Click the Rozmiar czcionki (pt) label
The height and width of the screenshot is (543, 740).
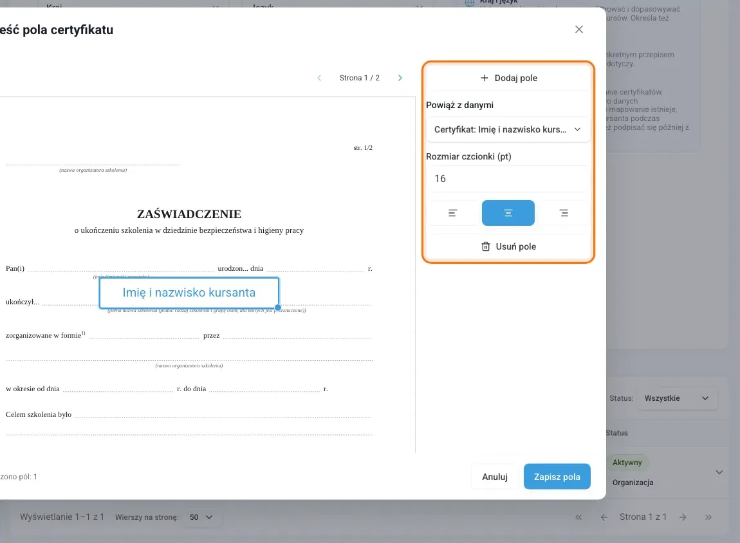pyautogui.click(x=468, y=156)
